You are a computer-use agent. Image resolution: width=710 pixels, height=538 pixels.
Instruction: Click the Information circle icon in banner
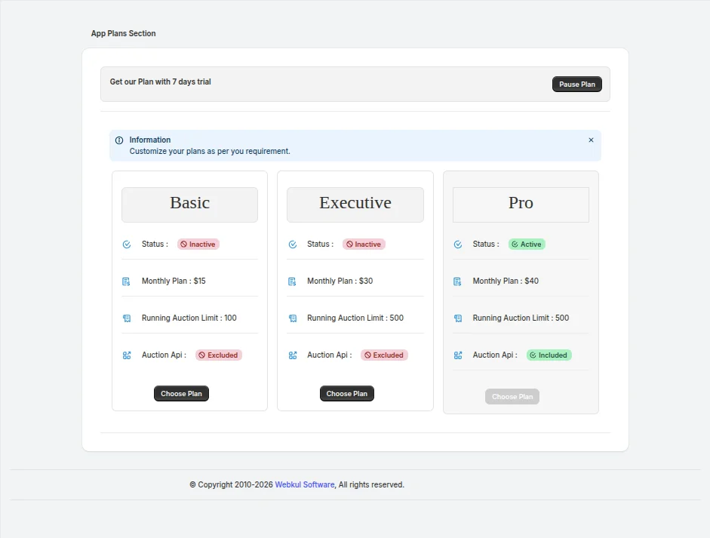point(119,140)
